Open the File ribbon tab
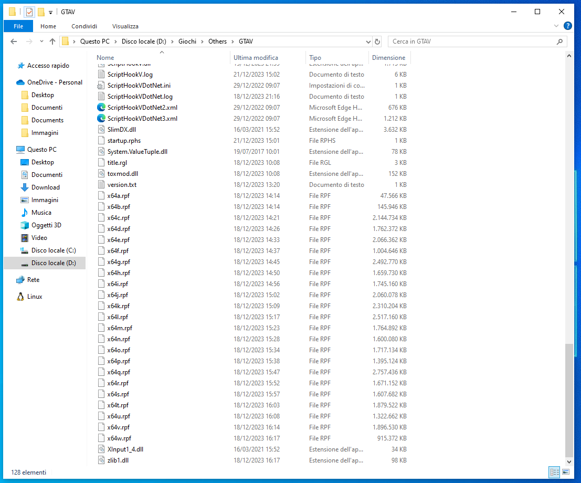The height and width of the screenshot is (483, 581). click(18, 26)
